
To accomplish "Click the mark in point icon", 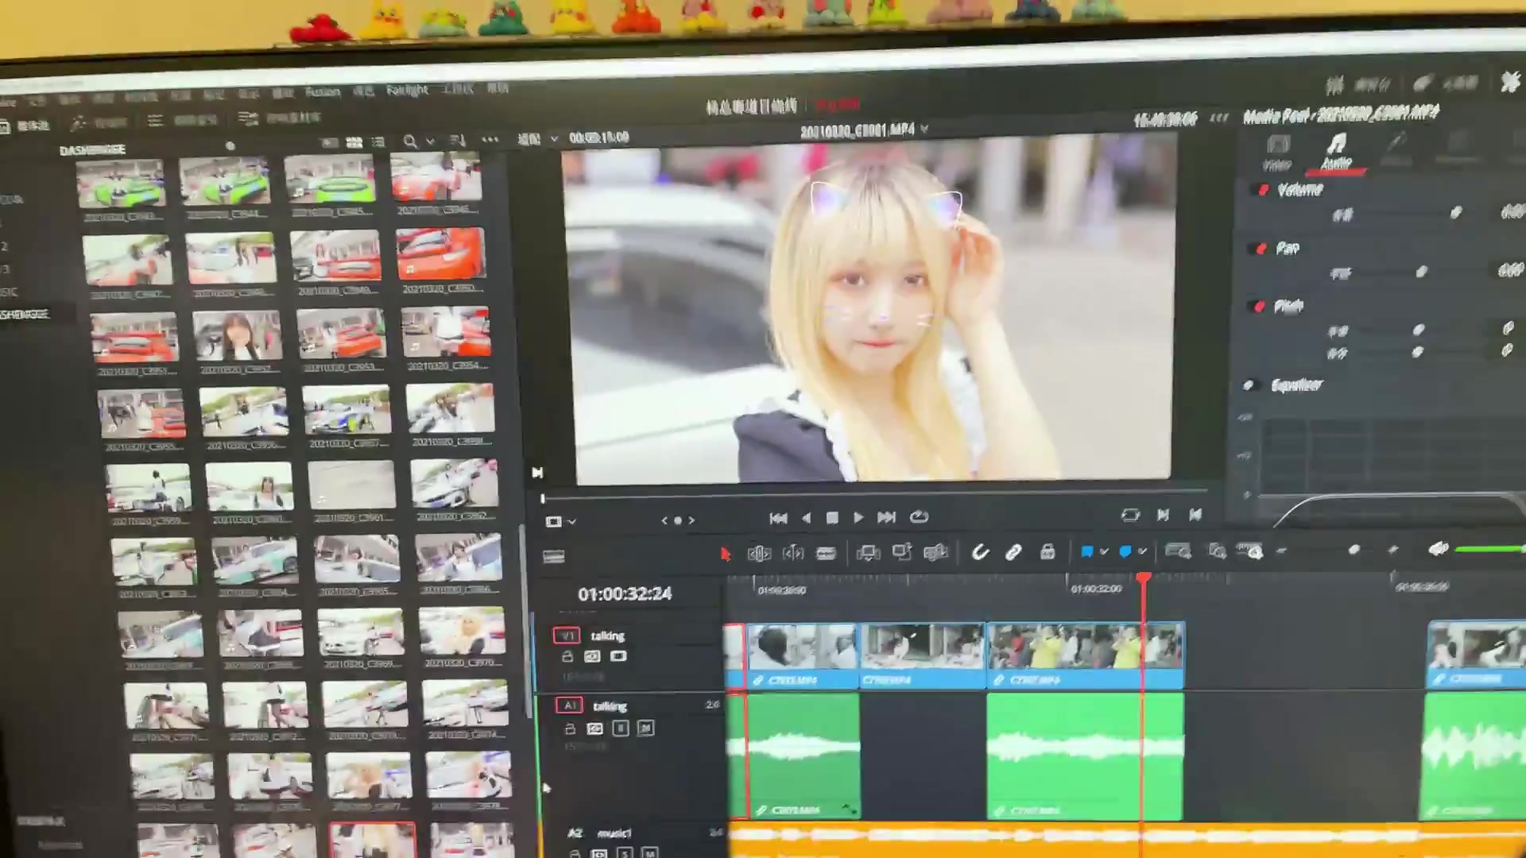I will pyautogui.click(x=1163, y=515).
